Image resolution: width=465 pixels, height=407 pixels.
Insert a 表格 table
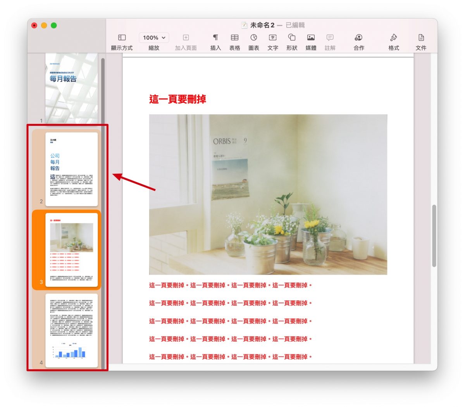(x=234, y=42)
